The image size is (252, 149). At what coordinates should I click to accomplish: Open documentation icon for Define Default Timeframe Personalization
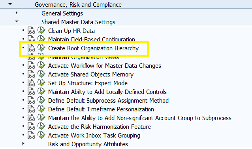31,109
